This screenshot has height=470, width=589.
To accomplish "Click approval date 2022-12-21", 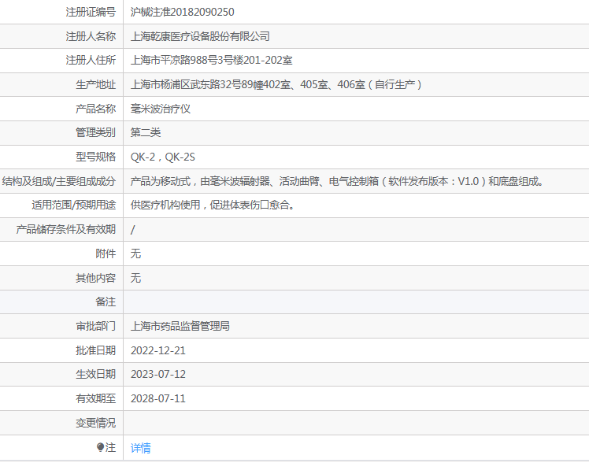I will click(x=158, y=350).
